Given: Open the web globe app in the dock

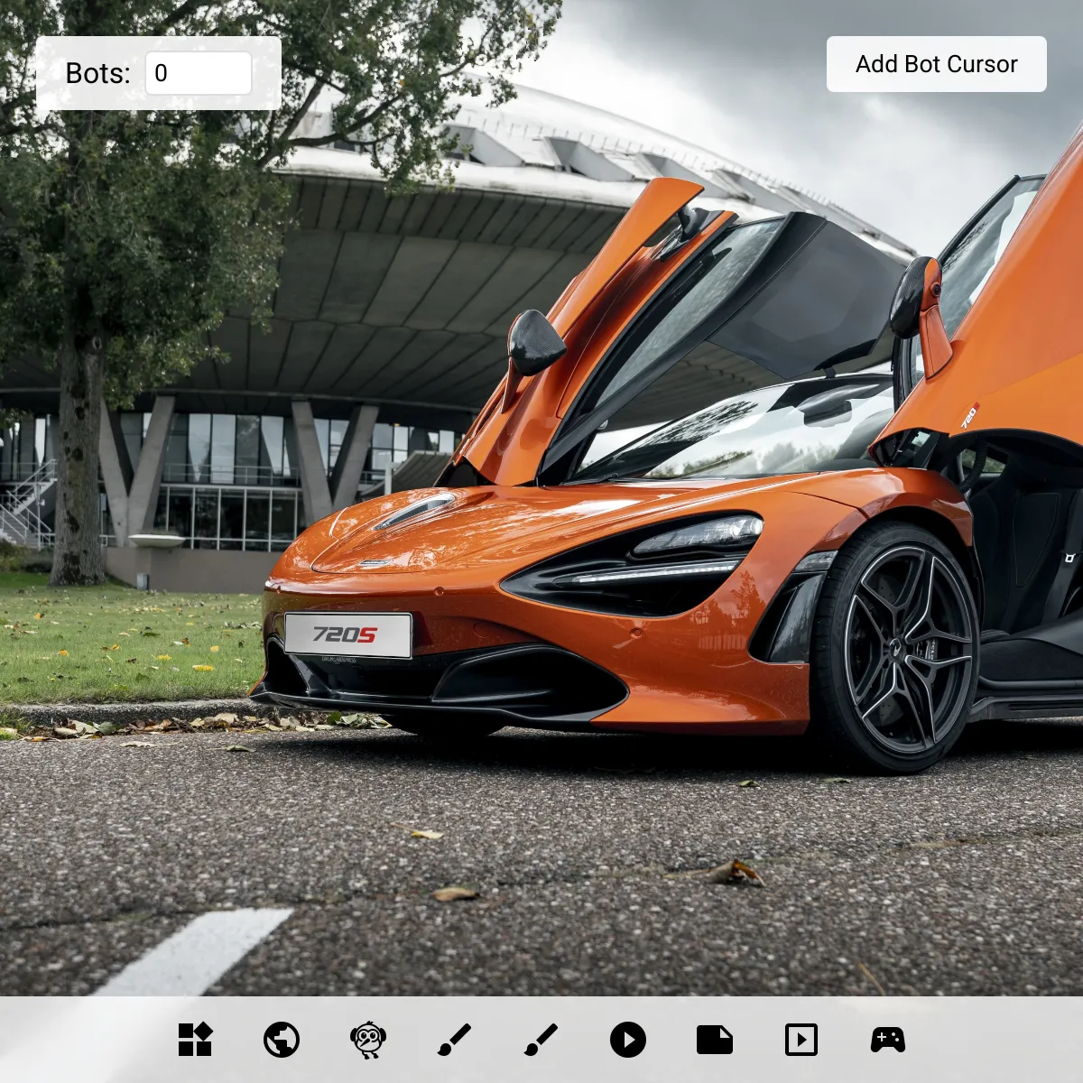Looking at the screenshot, I should (282, 1040).
